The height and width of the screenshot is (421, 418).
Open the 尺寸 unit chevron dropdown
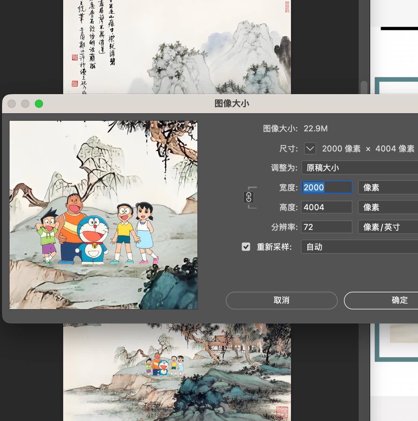click(310, 148)
